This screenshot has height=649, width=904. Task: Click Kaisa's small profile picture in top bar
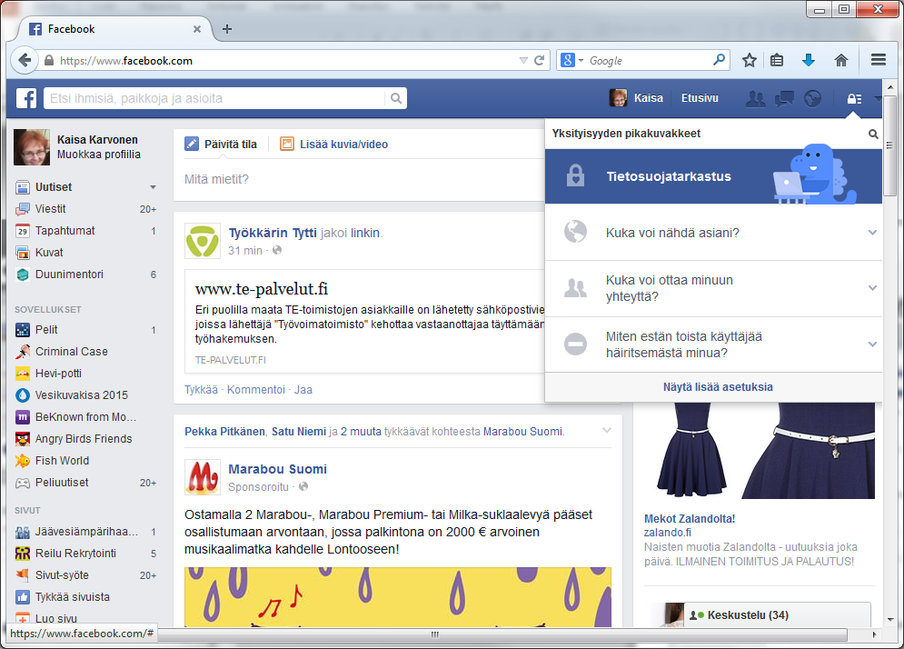click(x=618, y=98)
